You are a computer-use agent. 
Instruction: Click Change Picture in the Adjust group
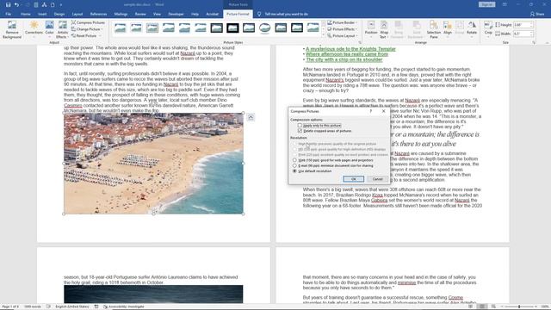pos(87,29)
